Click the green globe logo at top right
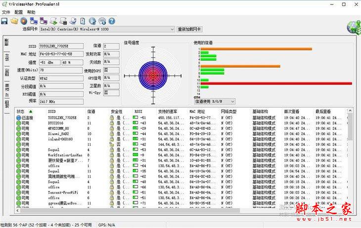 coord(354,28)
